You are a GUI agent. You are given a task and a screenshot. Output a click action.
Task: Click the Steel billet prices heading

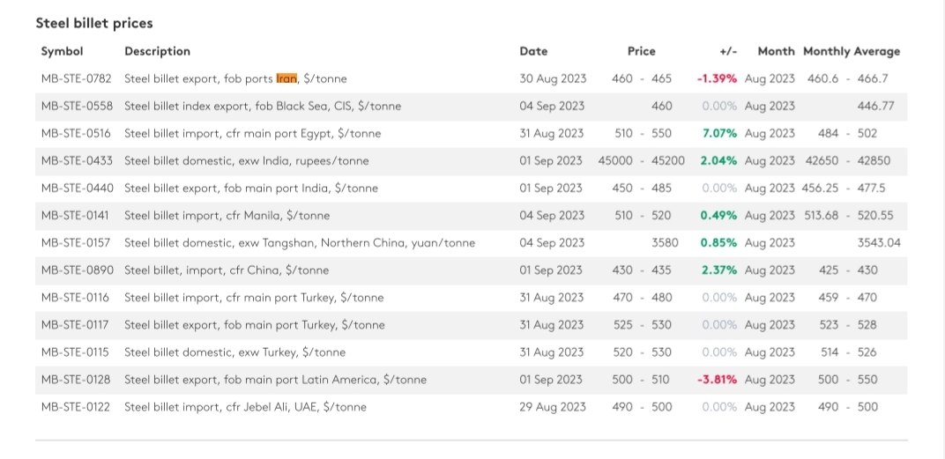[x=94, y=23]
